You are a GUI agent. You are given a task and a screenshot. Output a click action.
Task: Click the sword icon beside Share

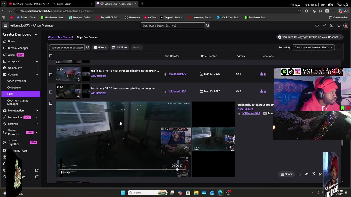[306, 174]
